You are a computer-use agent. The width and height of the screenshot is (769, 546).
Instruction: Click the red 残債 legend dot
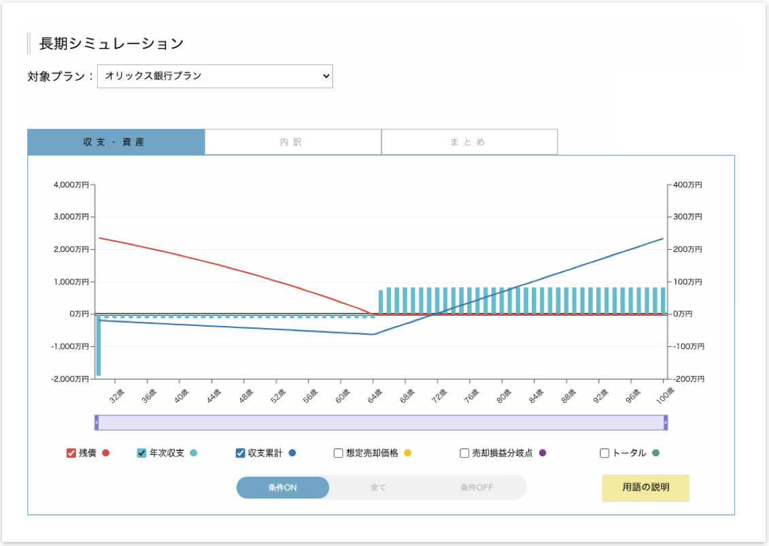coord(105,453)
